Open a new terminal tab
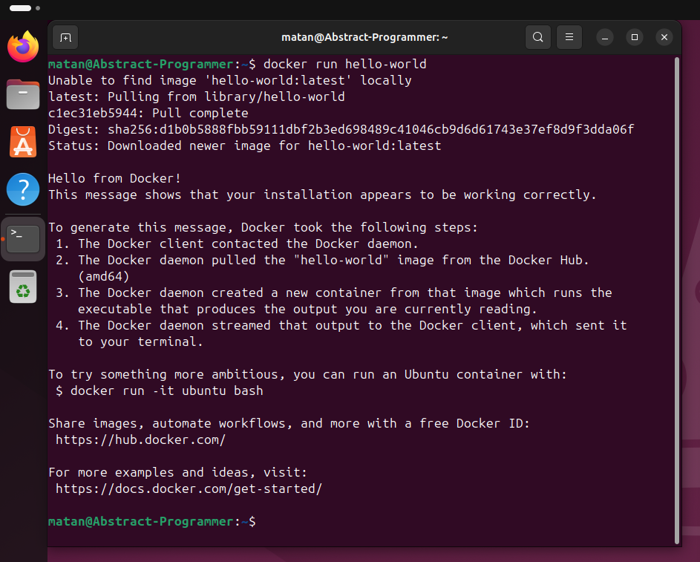700x562 pixels. point(65,38)
